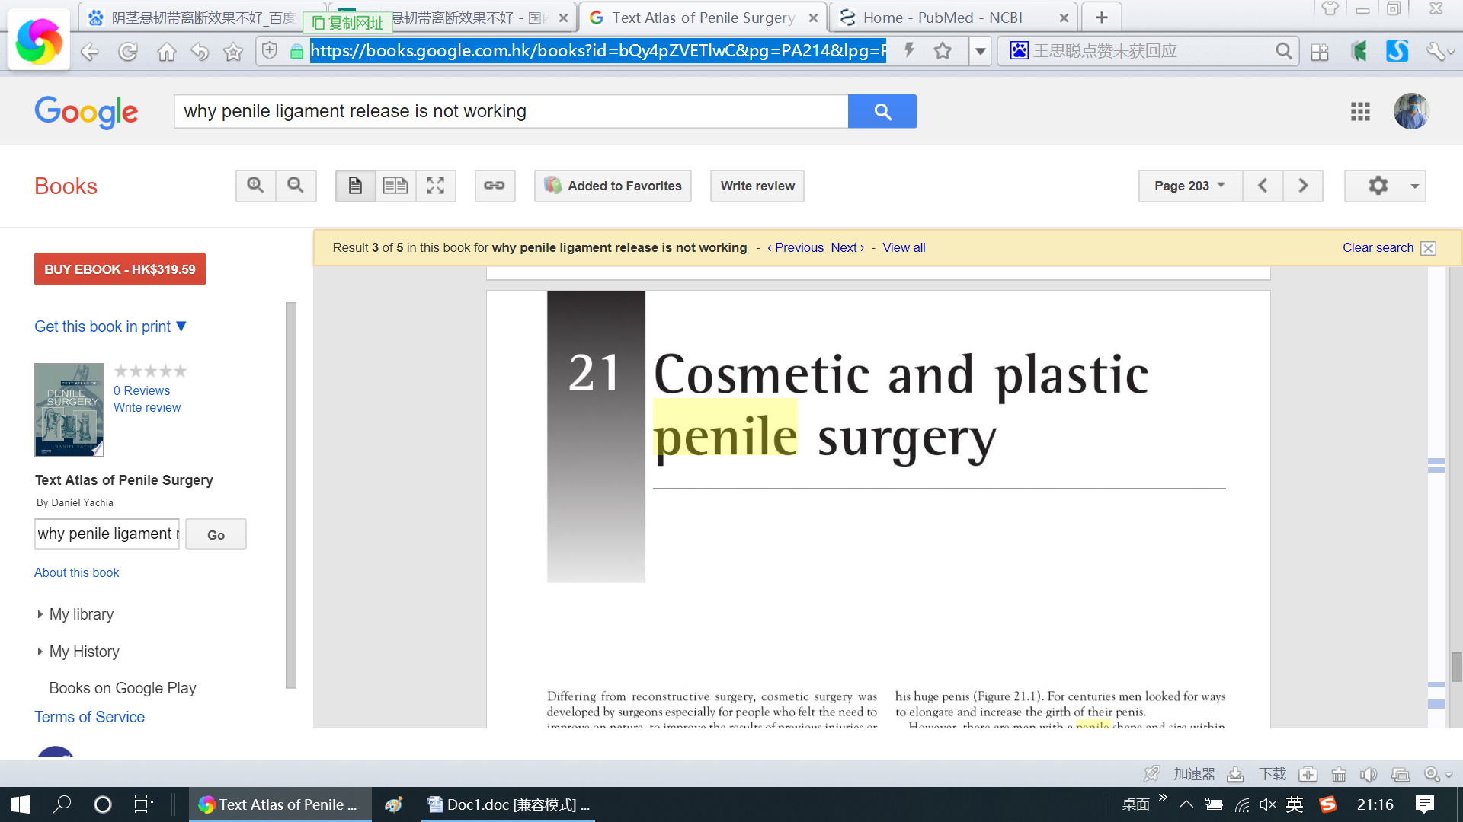
Task: Click the book page vertical scrollbar thumb
Action: 1456,667
